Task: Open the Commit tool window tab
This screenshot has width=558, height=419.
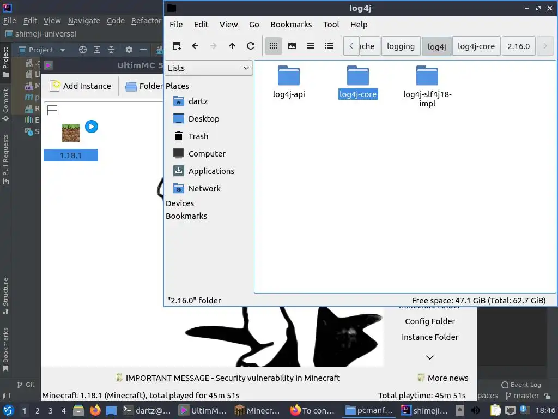Action: [5, 105]
